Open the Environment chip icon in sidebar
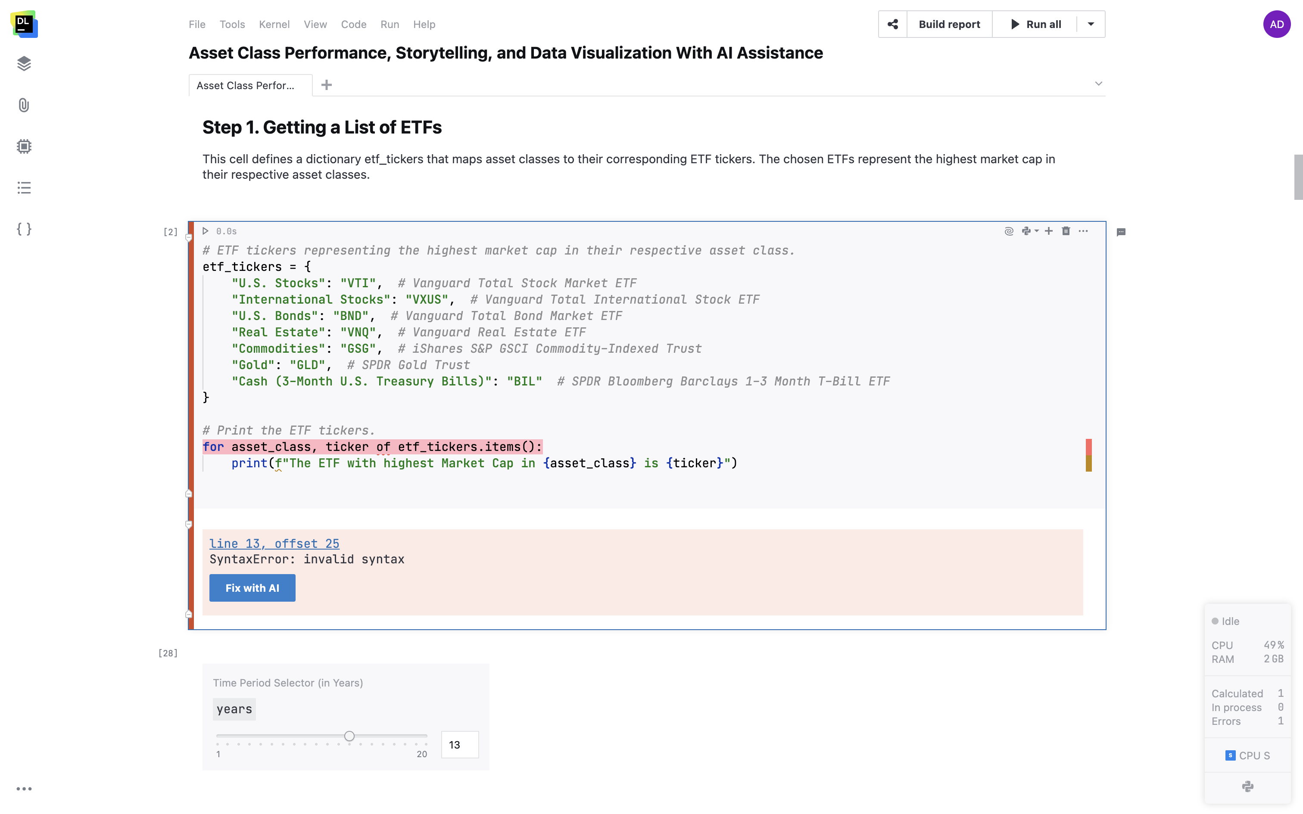 point(24,146)
